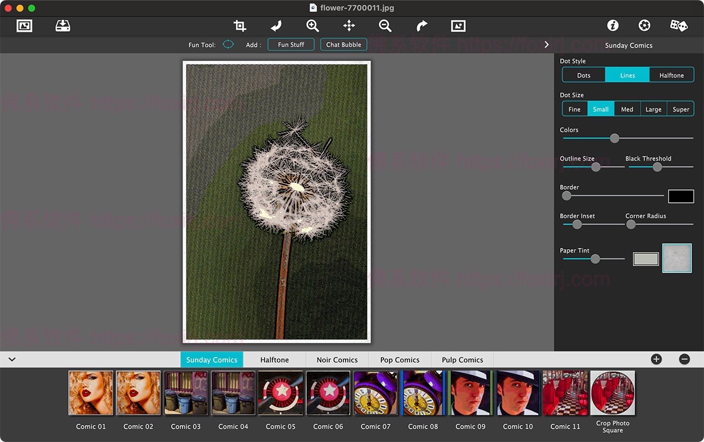Click the Chat Bubble button
Screen dimensions: 704x442
(x=344, y=45)
